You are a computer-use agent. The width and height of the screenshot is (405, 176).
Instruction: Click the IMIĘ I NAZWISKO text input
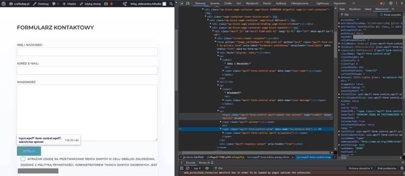(87, 52)
